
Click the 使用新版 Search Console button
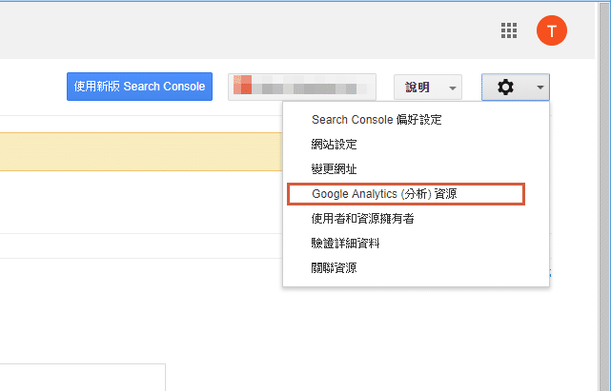click(x=139, y=87)
